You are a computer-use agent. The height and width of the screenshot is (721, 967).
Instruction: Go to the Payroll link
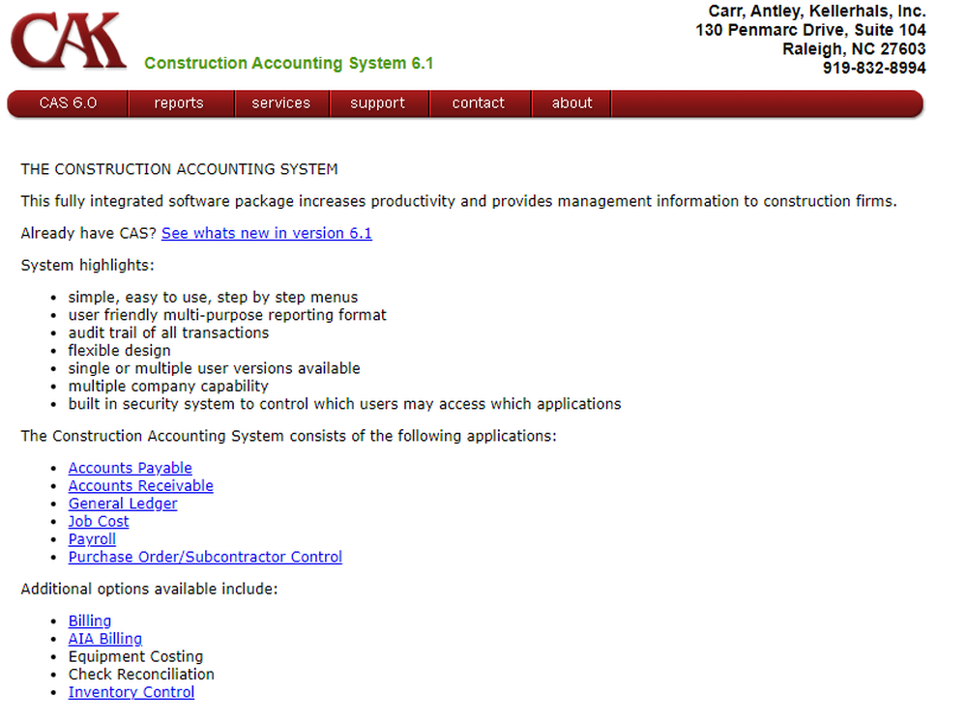click(92, 539)
